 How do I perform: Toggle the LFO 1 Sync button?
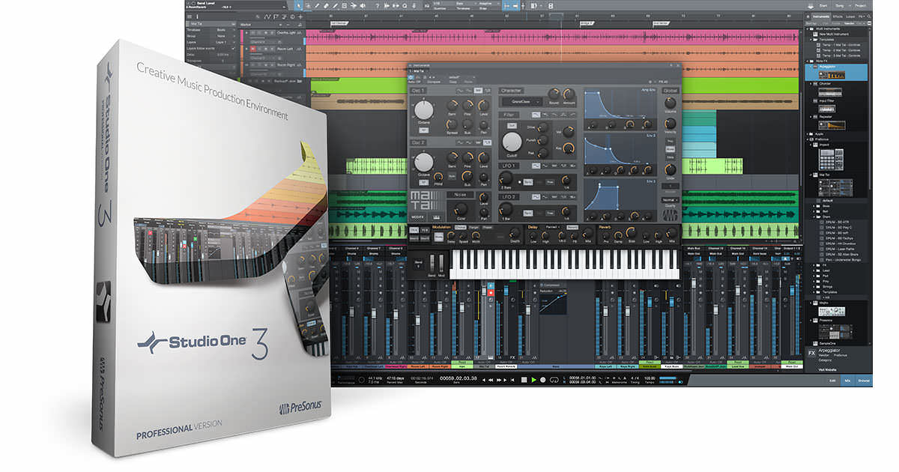[528, 181]
